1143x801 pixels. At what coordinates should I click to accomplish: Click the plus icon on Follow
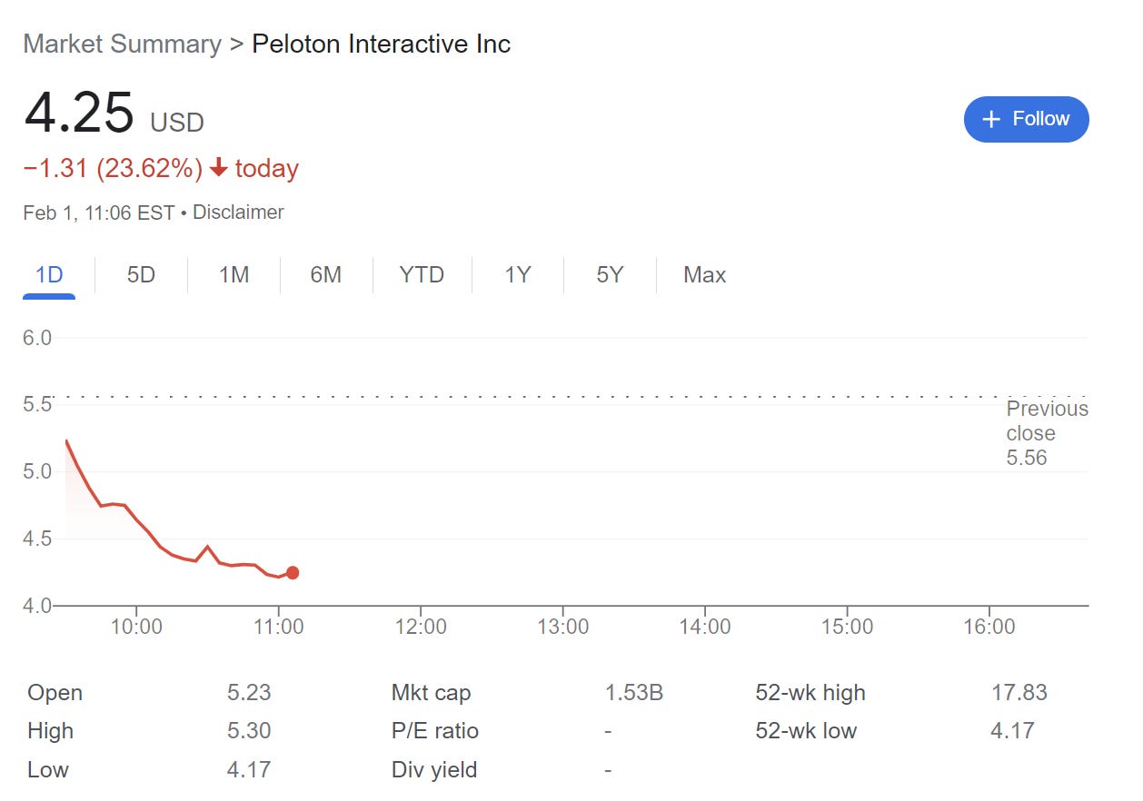[x=991, y=119]
